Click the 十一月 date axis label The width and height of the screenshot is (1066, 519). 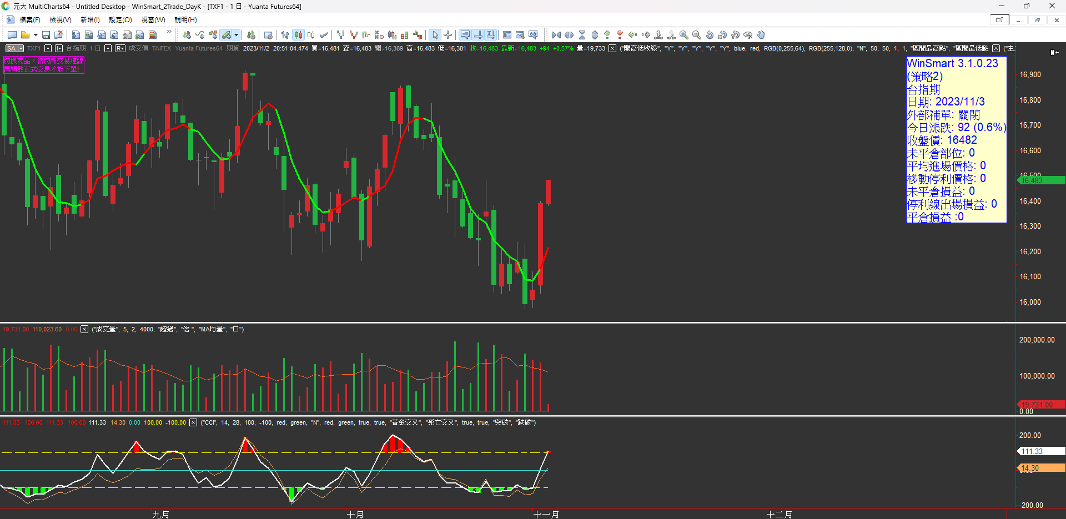tap(546, 514)
